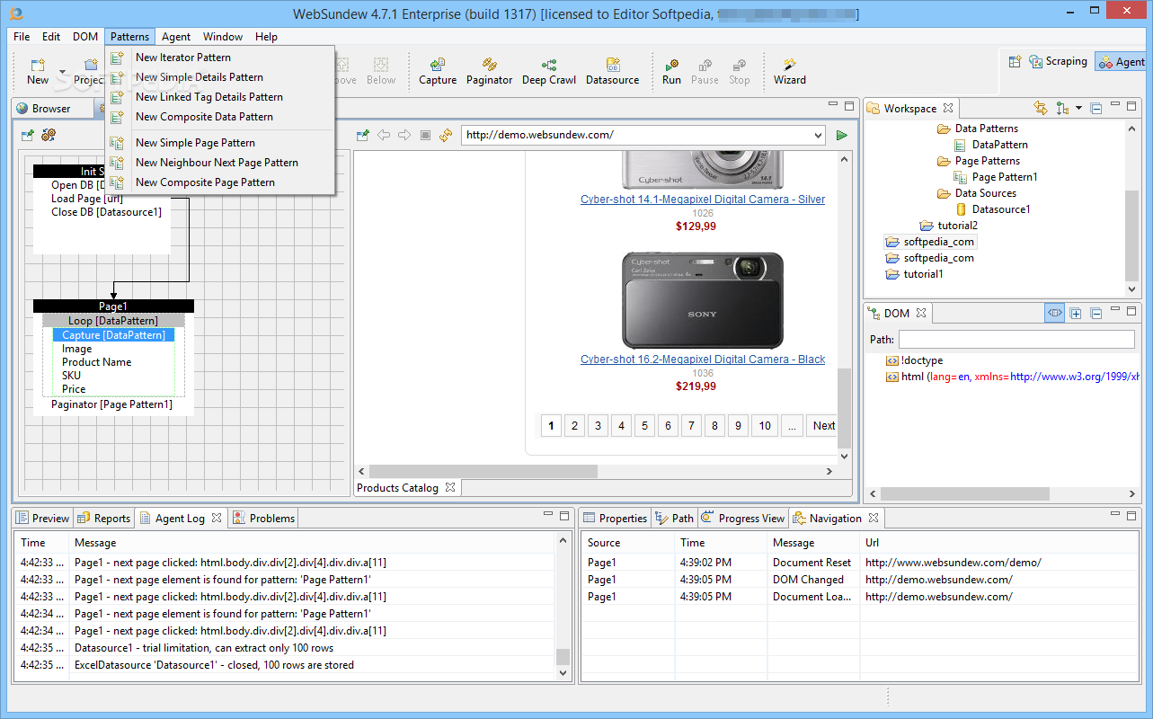Select Page Patterns folder in Workspace
This screenshot has height=719, width=1153.
click(x=988, y=161)
